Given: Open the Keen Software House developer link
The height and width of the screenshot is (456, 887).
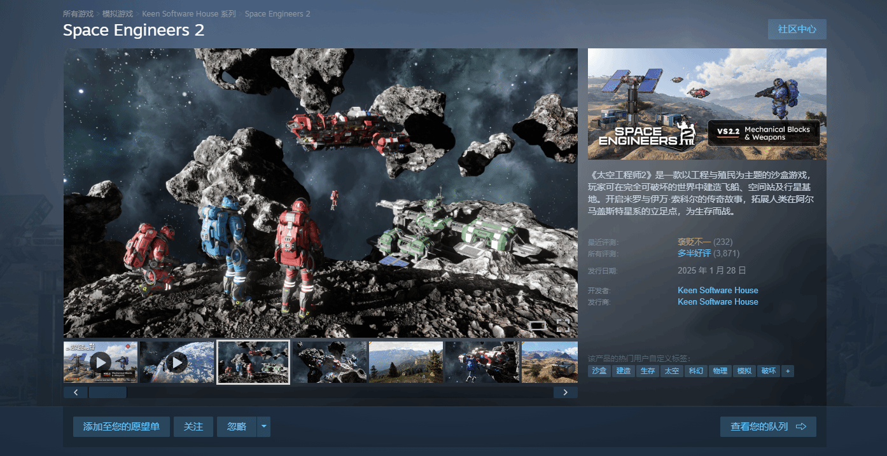Looking at the screenshot, I should pos(718,290).
